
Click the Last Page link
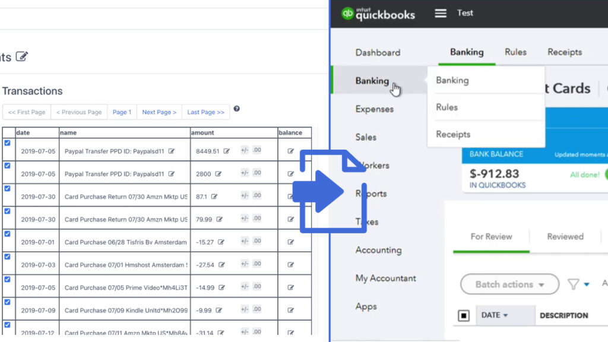pos(205,112)
